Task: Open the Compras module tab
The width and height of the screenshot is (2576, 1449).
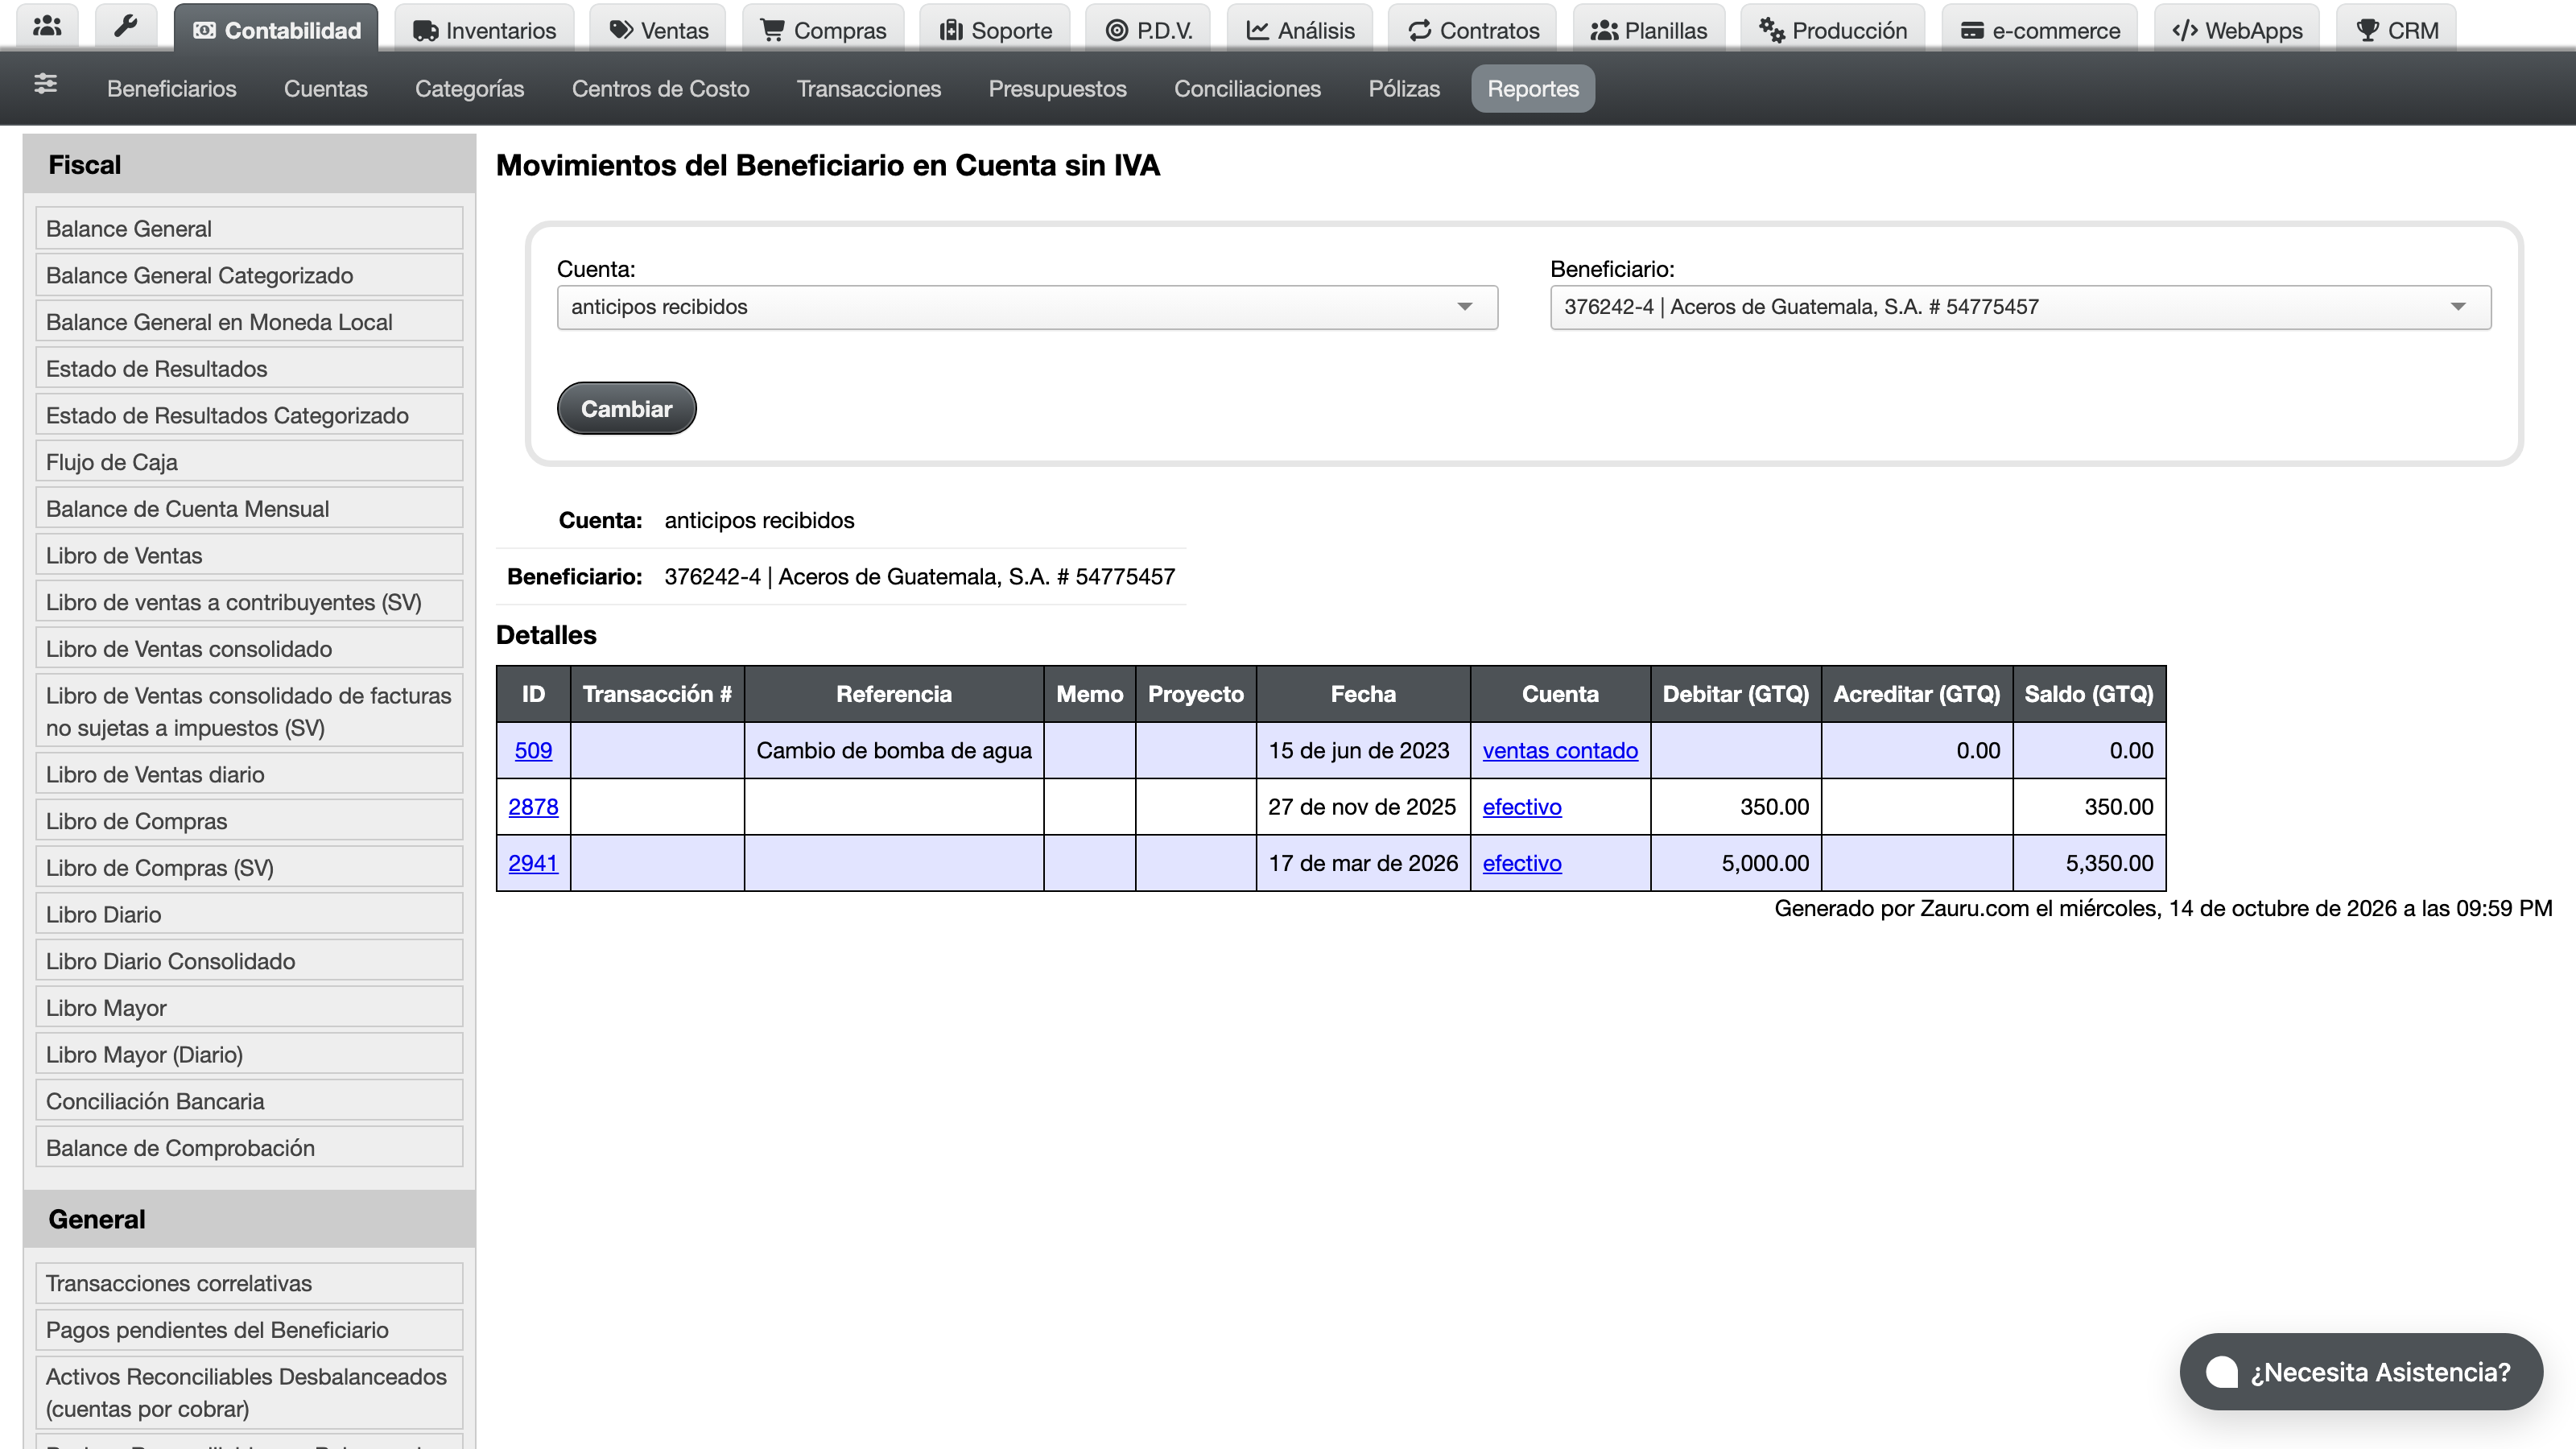Action: click(824, 30)
